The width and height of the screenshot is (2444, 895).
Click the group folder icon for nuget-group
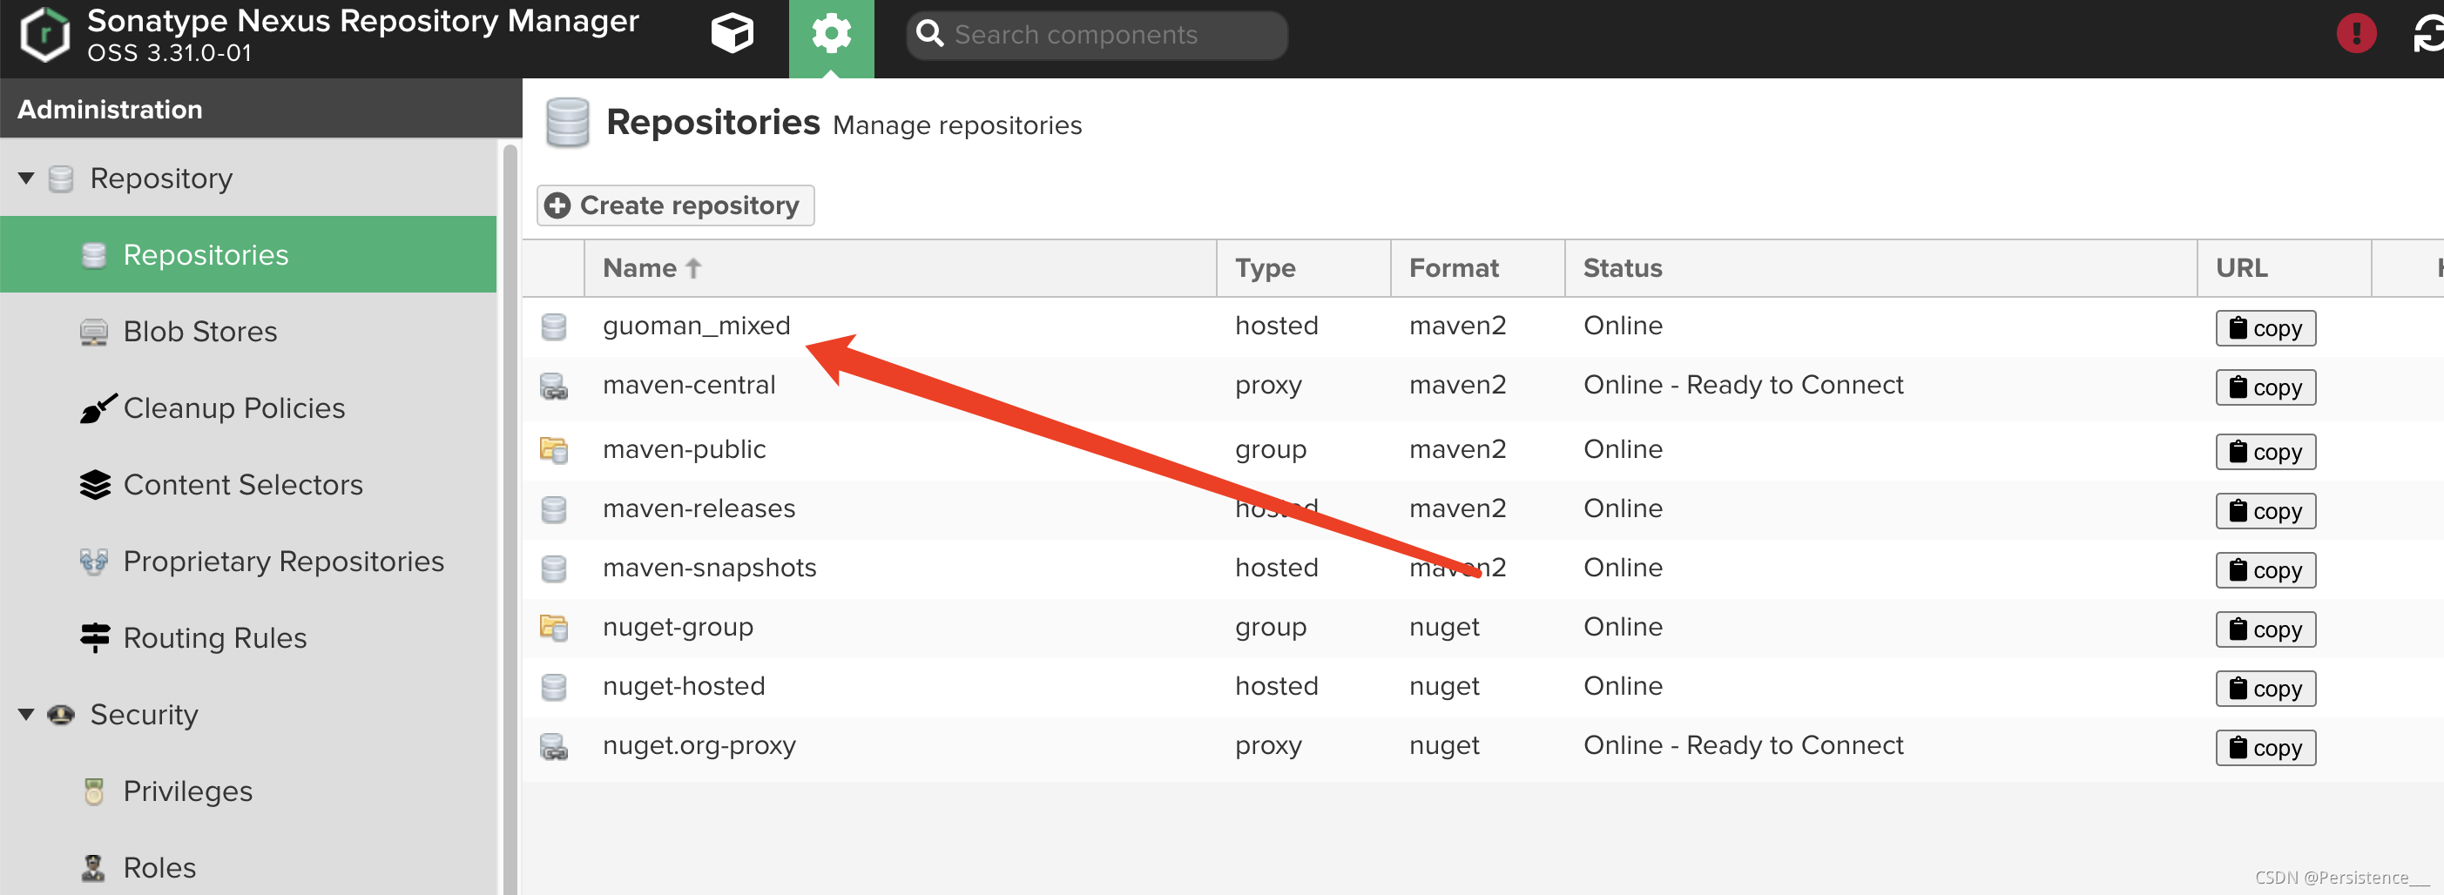(553, 629)
